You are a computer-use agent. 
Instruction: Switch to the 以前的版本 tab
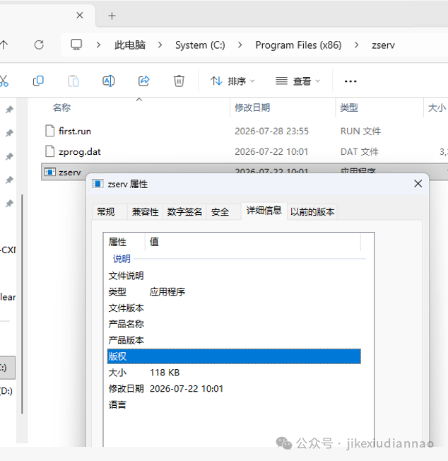coord(312,211)
